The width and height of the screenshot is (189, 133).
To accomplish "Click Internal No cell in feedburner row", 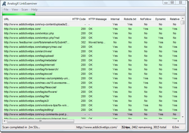I will click(115, 42).
